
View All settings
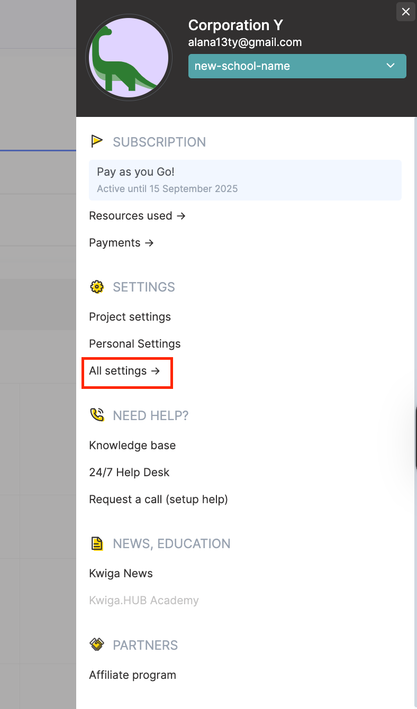point(124,371)
